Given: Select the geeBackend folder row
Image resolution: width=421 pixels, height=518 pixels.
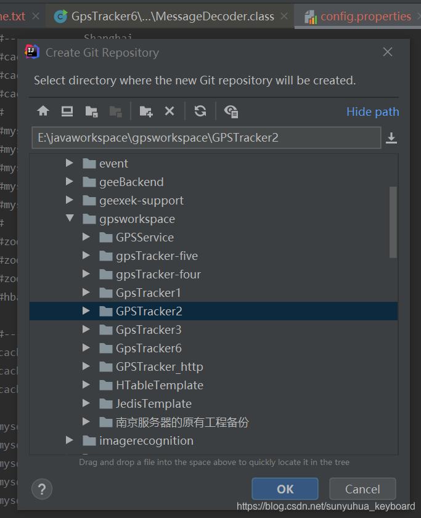Looking at the screenshot, I should [x=213, y=182].
